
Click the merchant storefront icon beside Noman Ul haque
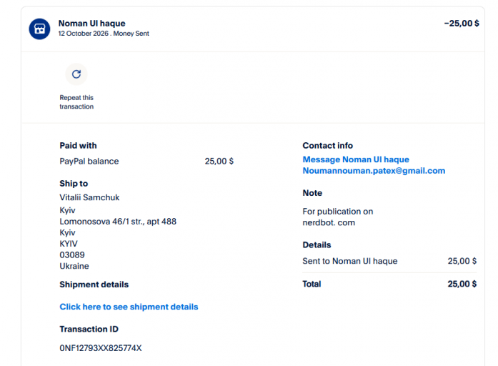pyautogui.click(x=39, y=29)
